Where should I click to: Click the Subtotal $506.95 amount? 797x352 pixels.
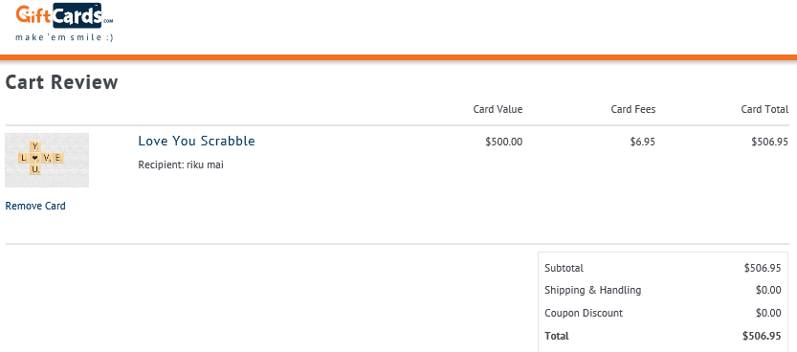tap(763, 268)
